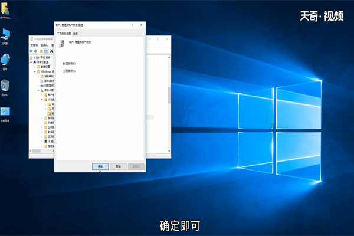This screenshot has height=236, width=354.
Task: Click the 本地计算机 策略 root node icon
Action: [x=31, y=58]
